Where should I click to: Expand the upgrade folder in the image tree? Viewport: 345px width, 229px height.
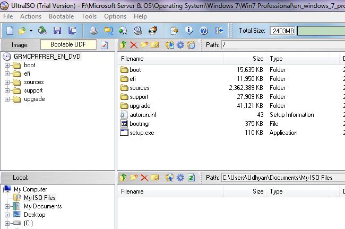click(7, 99)
